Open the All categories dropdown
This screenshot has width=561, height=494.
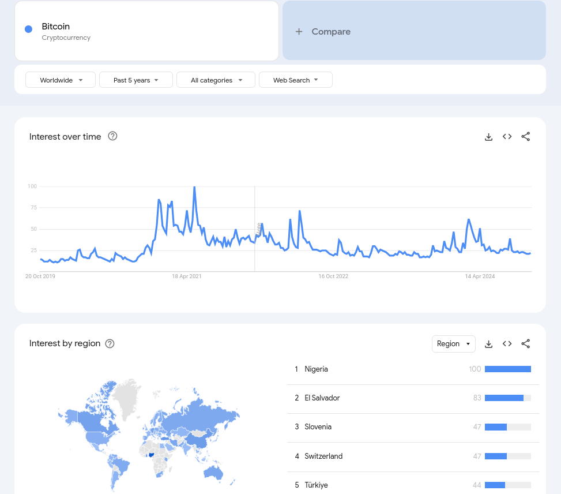point(216,80)
